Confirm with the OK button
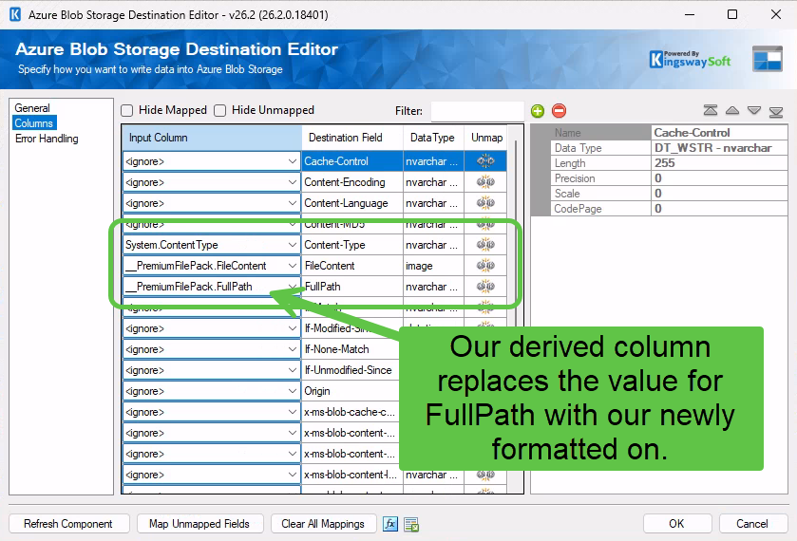Viewport: 797px width, 541px height. [677, 524]
